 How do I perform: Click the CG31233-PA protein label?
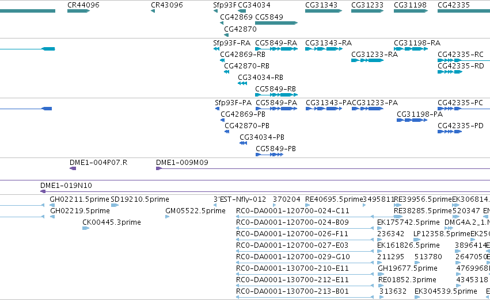[375, 103]
